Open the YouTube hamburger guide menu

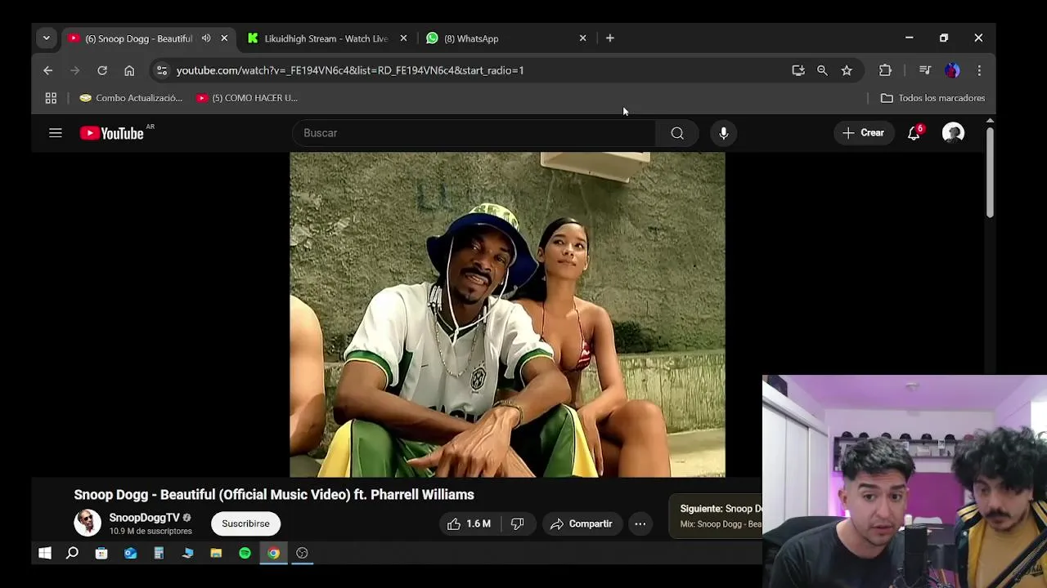pyautogui.click(x=56, y=133)
